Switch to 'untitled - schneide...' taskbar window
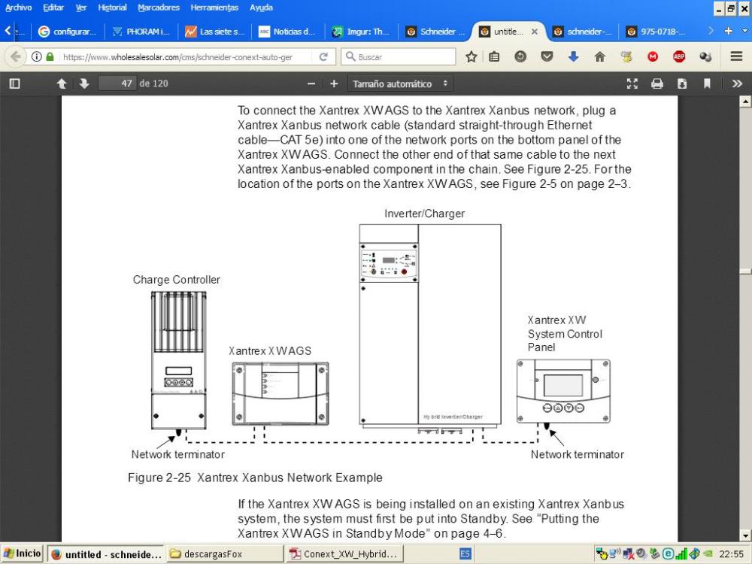The image size is (752, 564). (105, 554)
